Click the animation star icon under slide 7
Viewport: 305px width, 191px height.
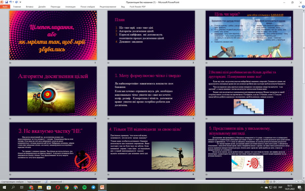pyautogui.click(x=10, y=174)
